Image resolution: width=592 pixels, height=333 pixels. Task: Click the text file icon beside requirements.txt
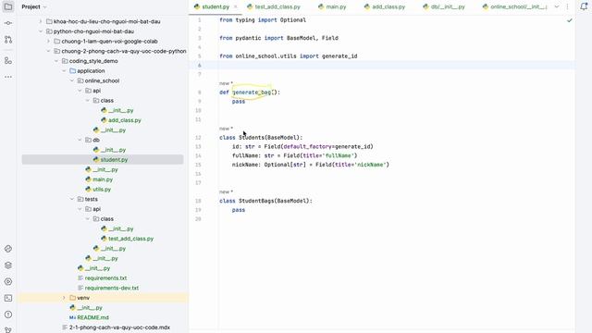point(80,277)
